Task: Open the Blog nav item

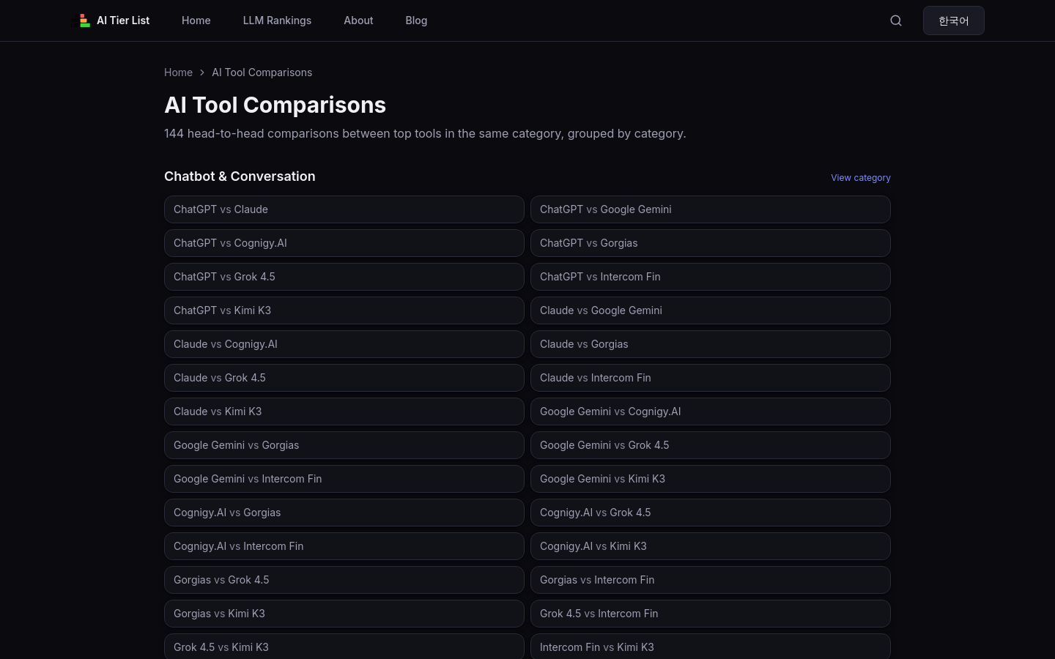Action: point(416,21)
